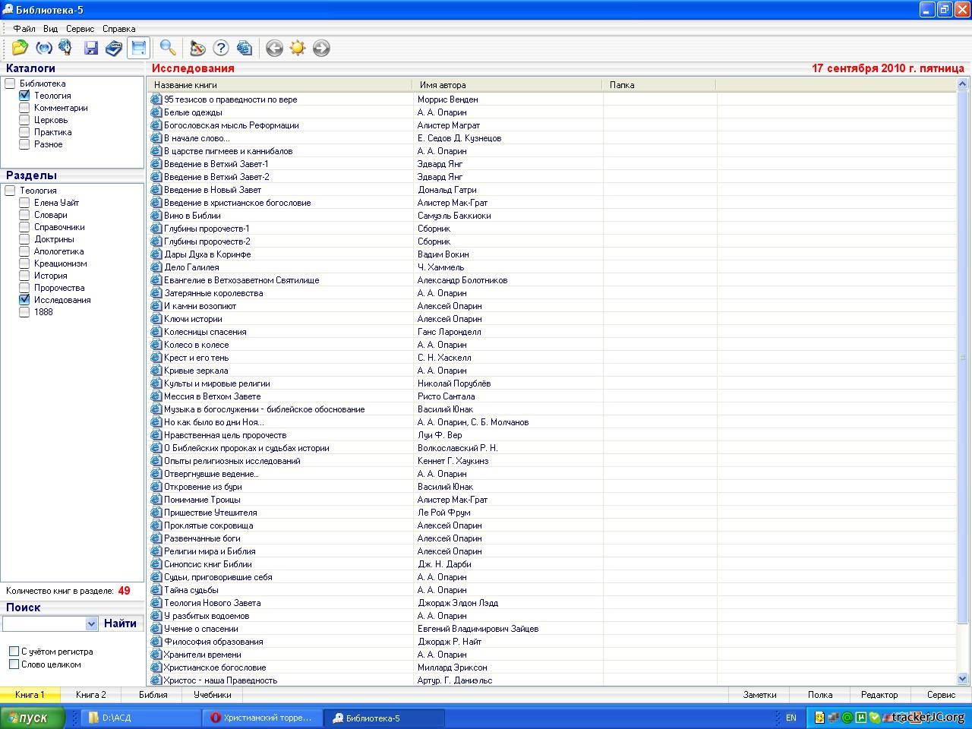Click the paint palette toolbar icon

(197, 48)
